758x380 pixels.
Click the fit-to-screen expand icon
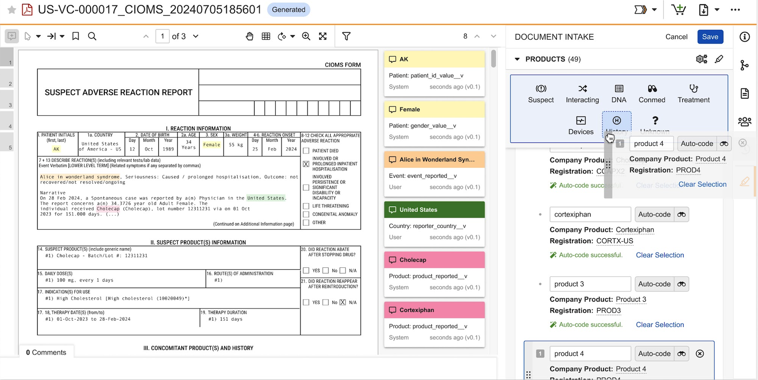pos(323,36)
